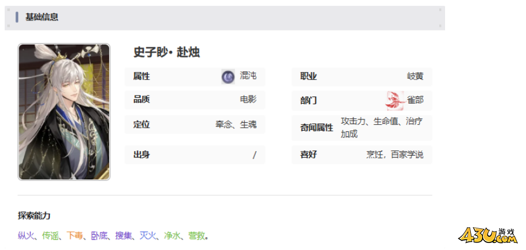Image resolution: width=526 pixels, height=250 pixels.
Task: Click the 探索能力 heading
Action: click(x=34, y=216)
